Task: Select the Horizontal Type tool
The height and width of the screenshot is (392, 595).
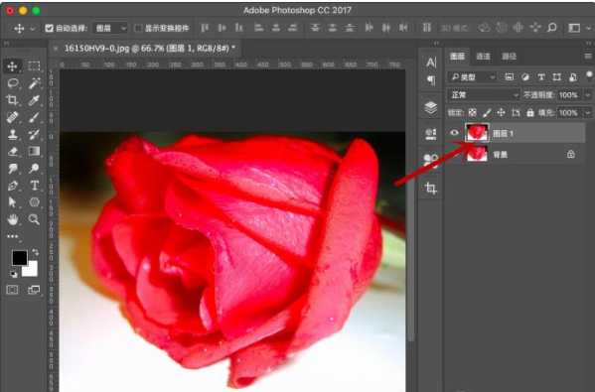Action: (x=34, y=186)
